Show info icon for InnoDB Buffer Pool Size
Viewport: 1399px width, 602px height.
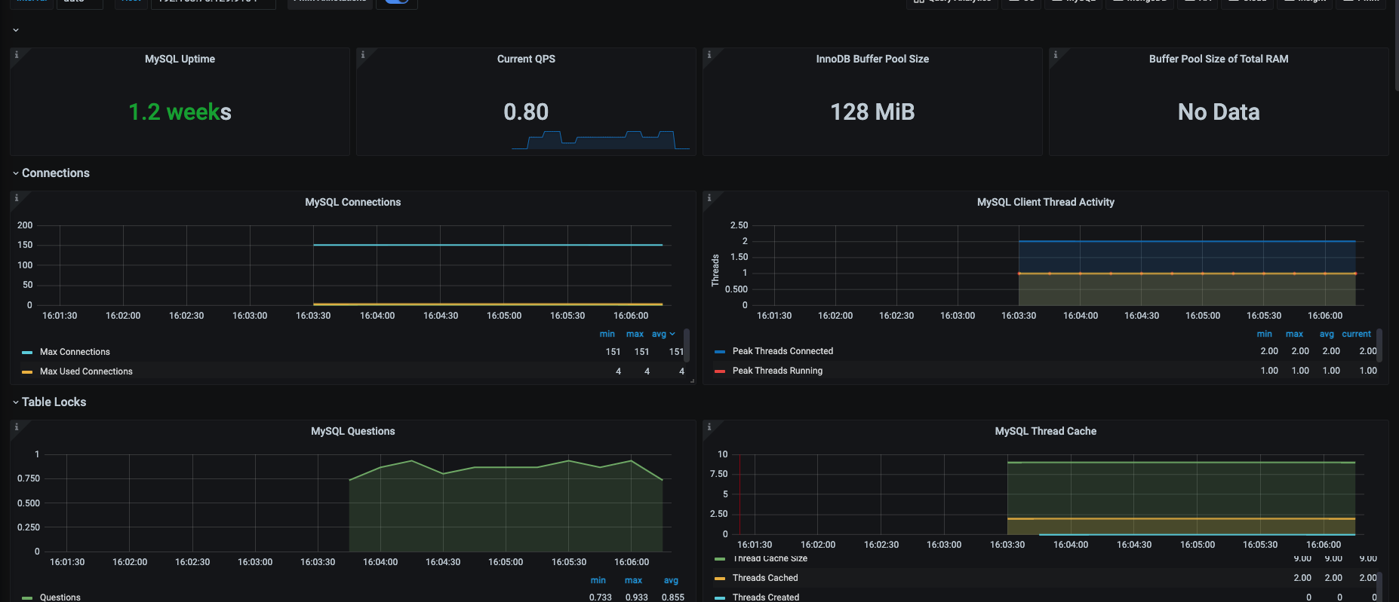pyautogui.click(x=709, y=54)
